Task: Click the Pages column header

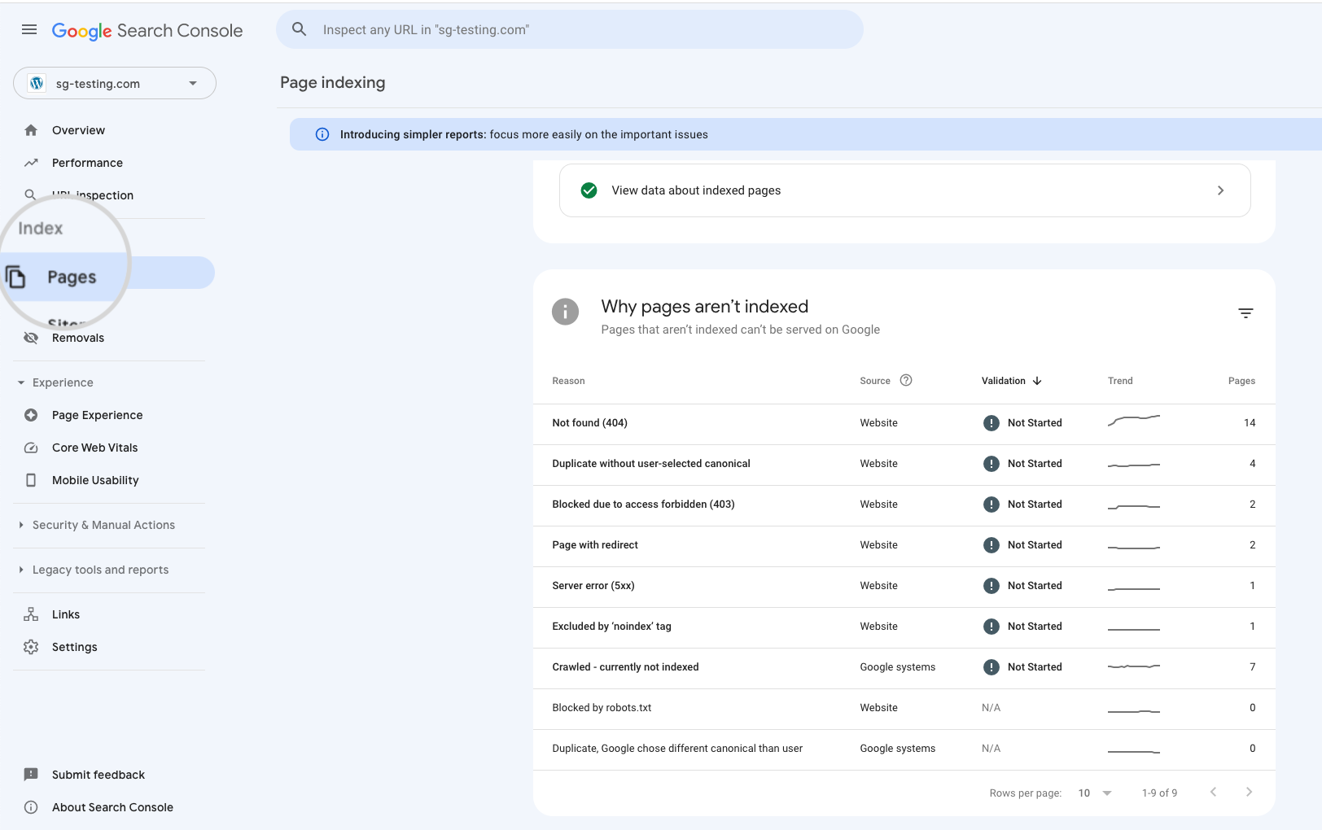Action: pyautogui.click(x=1241, y=381)
